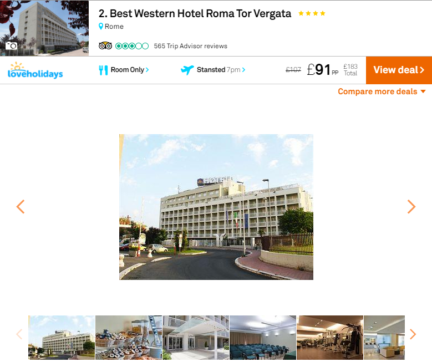
Task: Click the loveholidays logo
Action: coord(35,70)
